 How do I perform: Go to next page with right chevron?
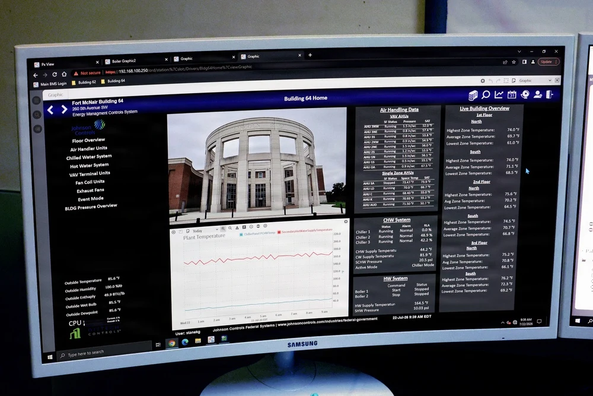click(64, 110)
